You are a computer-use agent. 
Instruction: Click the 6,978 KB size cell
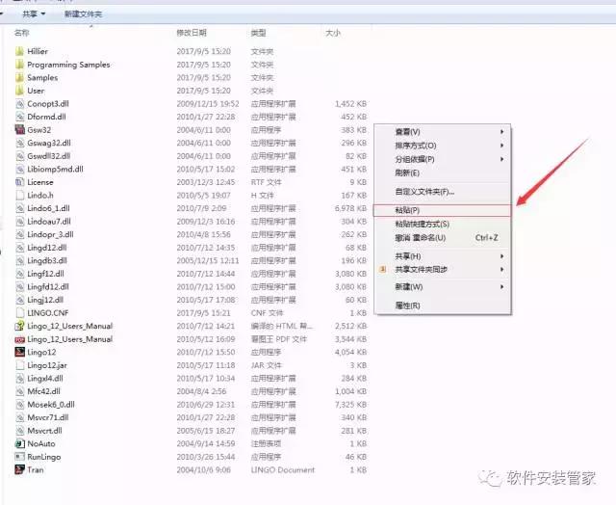[350, 208]
